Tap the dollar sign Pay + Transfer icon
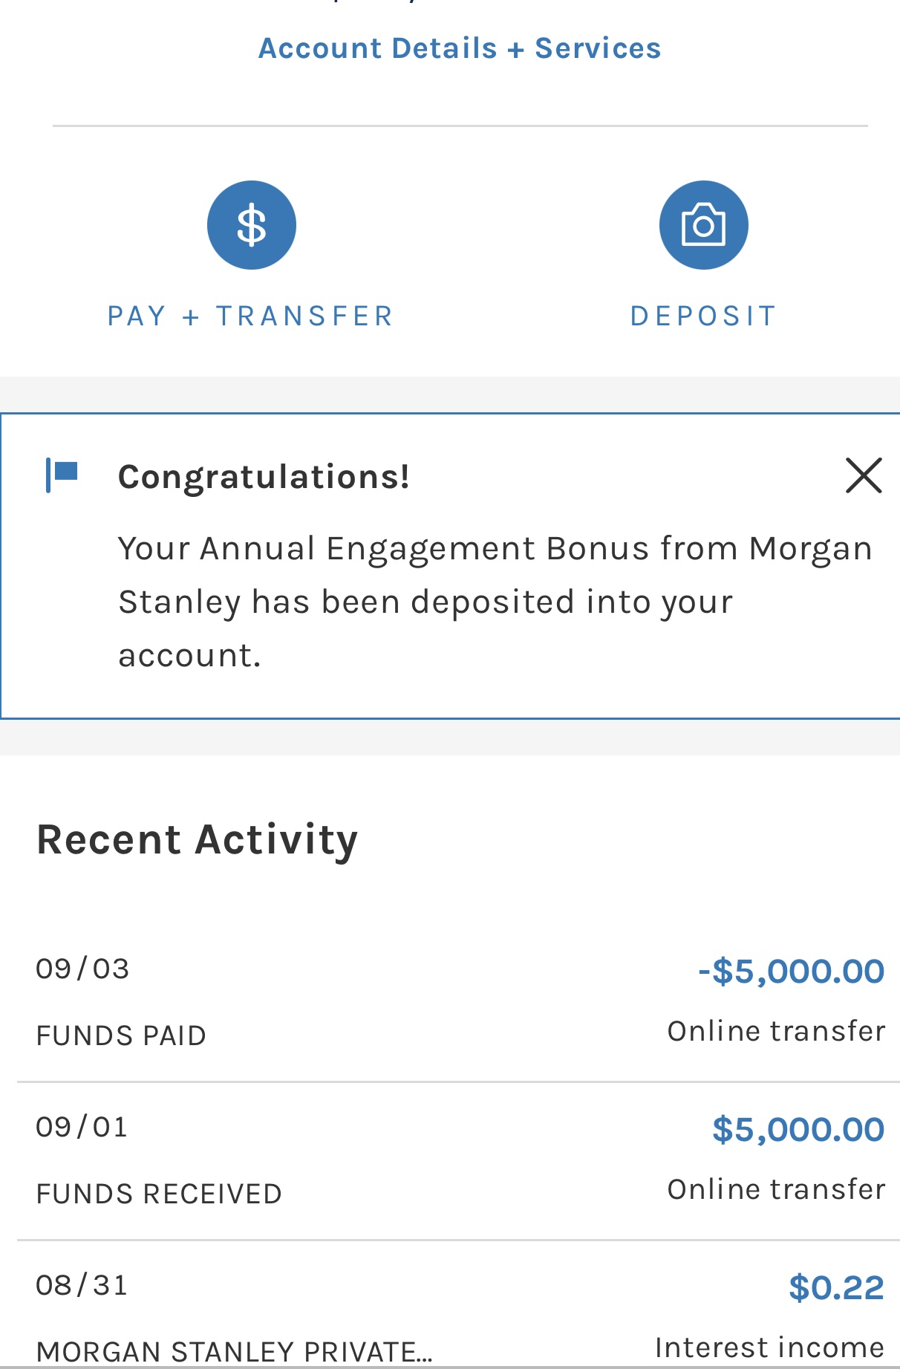Image resolution: width=900 pixels, height=1369 pixels. [x=252, y=225]
